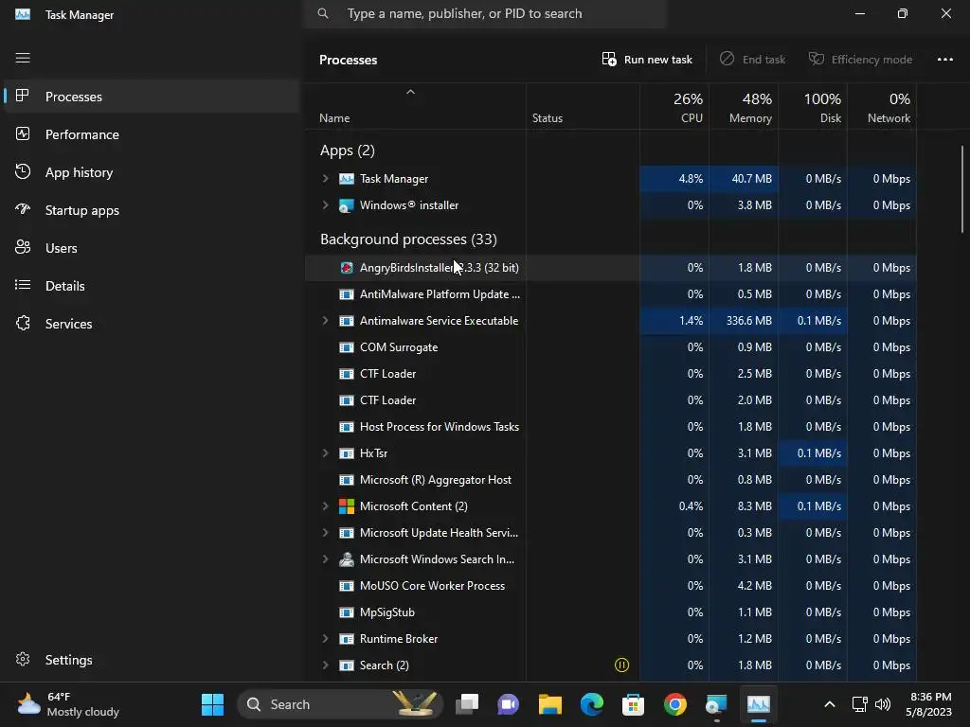Click the search box for processes
This screenshot has height=727, width=970.
pyautogui.click(x=485, y=13)
